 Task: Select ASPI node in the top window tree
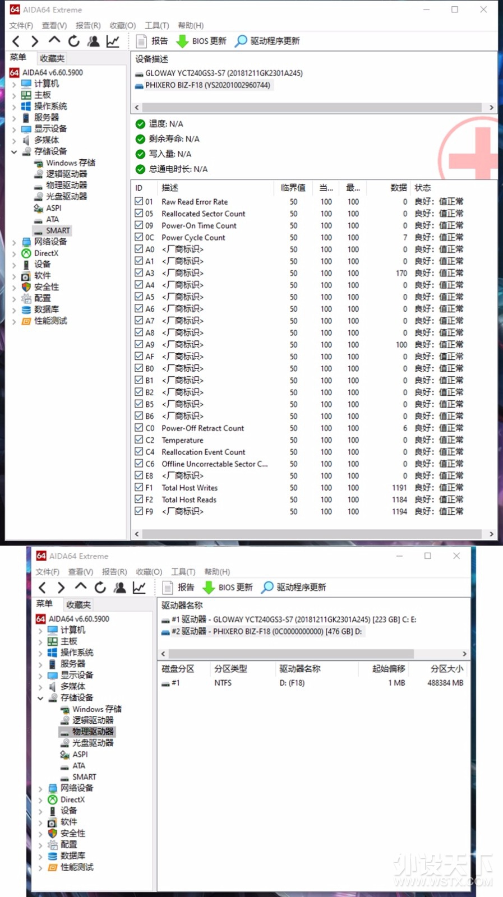53,208
